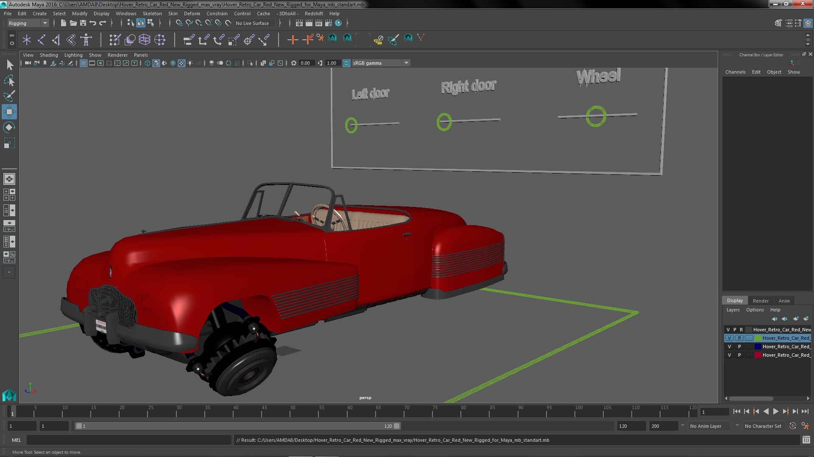Activate the Move tool in the toolbox
814x457 pixels.
[9, 112]
